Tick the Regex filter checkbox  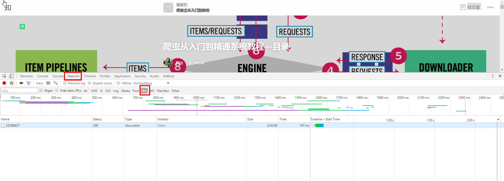coord(41,91)
